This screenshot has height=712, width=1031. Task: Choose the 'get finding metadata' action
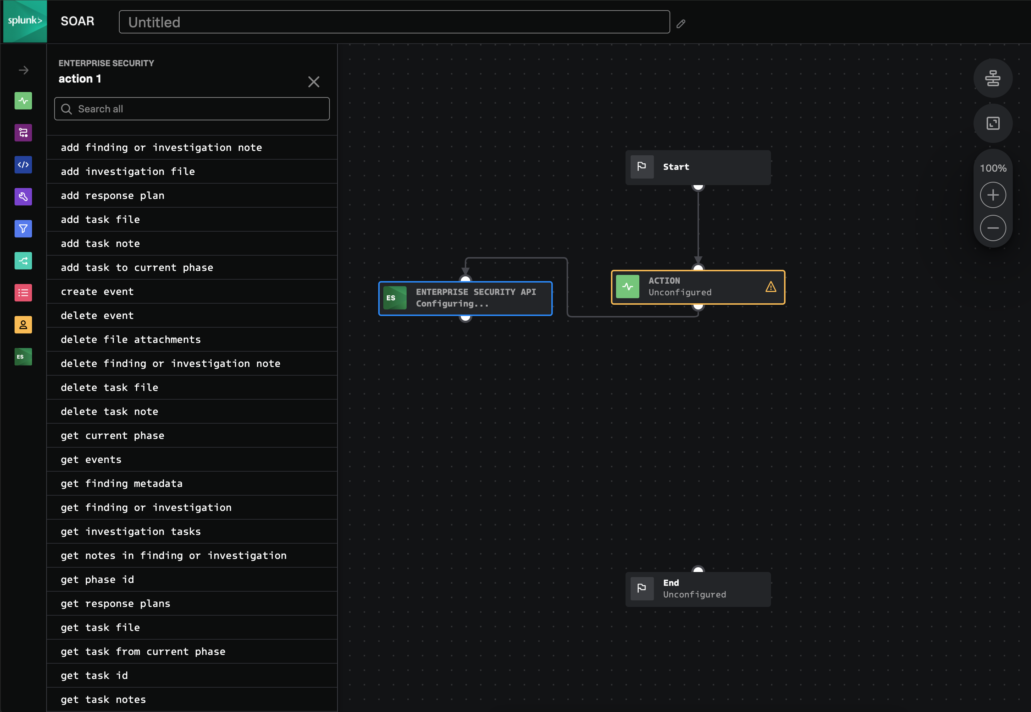coord(121,484)
